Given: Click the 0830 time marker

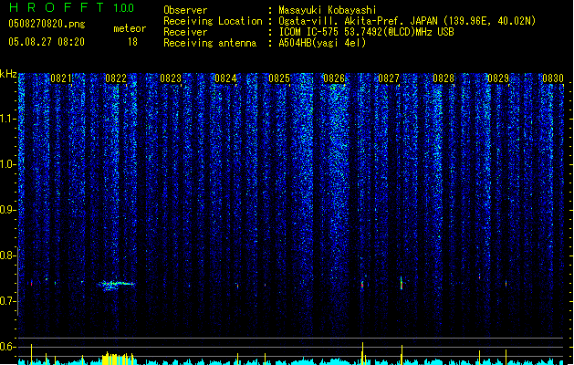Looking at the screenshot, I should [x=553, y=78].
